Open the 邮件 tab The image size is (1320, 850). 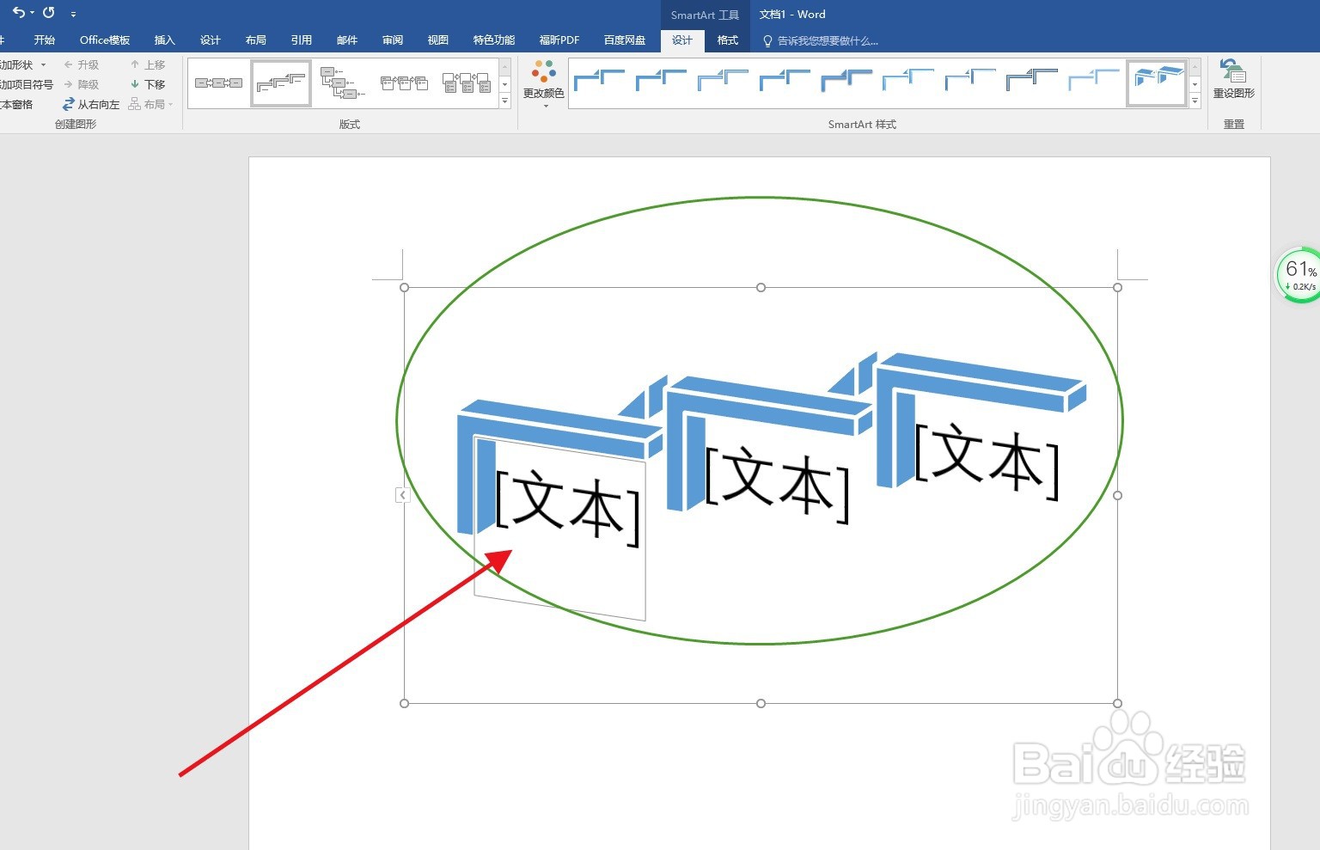point(347,40)
